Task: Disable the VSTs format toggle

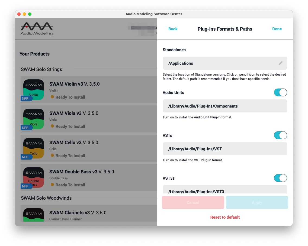Action: pos(281,135)
